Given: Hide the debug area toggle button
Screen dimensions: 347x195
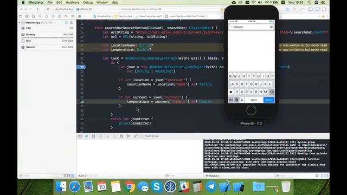Looking at the screenshot, I should click(80, 136).
